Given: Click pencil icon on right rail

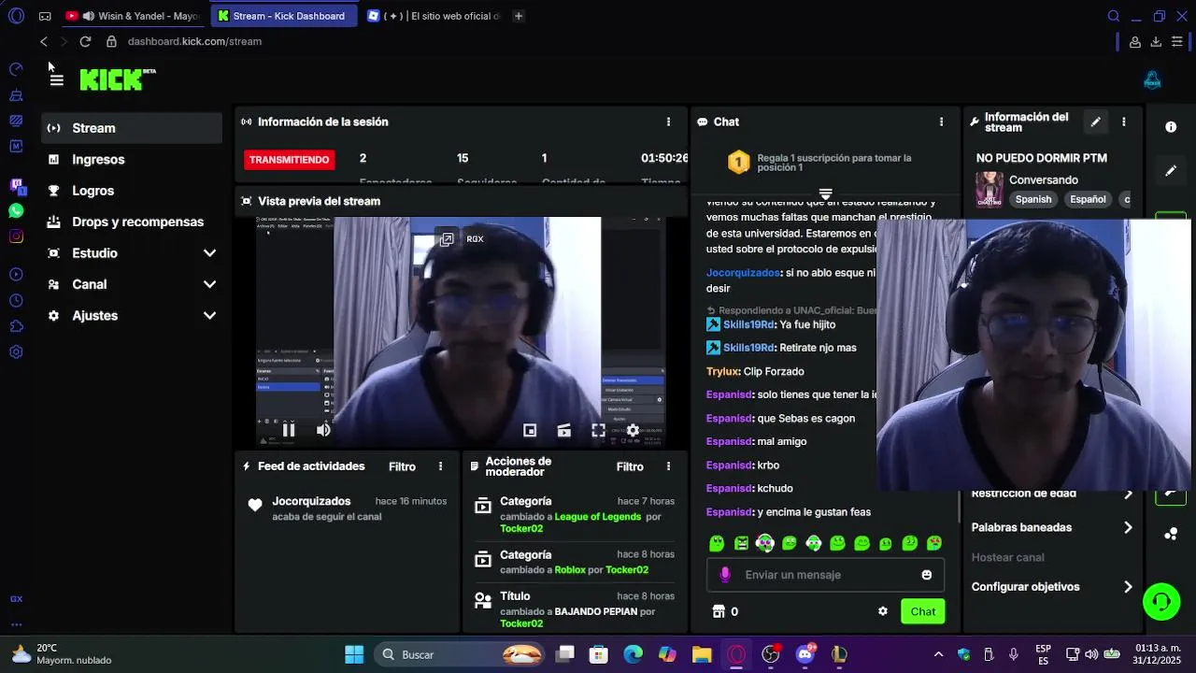Looking at the screenshot, I should click(x=1171, y=171).
